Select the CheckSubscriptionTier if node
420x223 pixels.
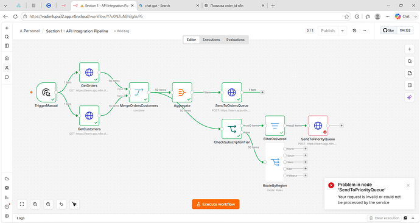click(232, 129)
